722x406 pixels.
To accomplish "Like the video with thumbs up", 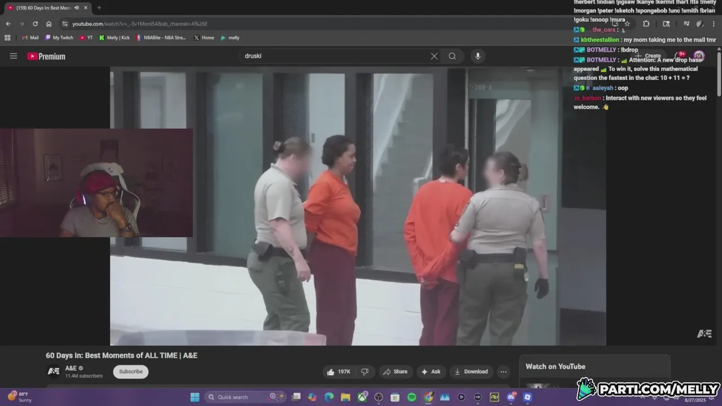I will [338, 372].
